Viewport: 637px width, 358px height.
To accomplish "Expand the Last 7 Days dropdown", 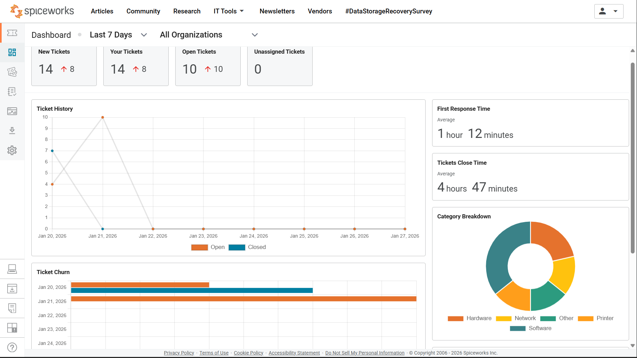I will [x=118, y=35].
